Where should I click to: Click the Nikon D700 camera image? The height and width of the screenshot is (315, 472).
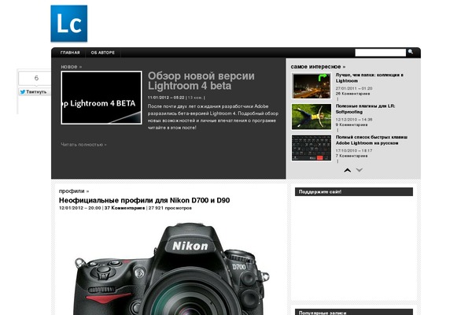[x=171, y=269]
